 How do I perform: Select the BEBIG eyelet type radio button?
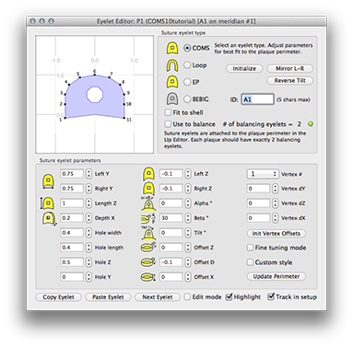[x=187, y=98]
